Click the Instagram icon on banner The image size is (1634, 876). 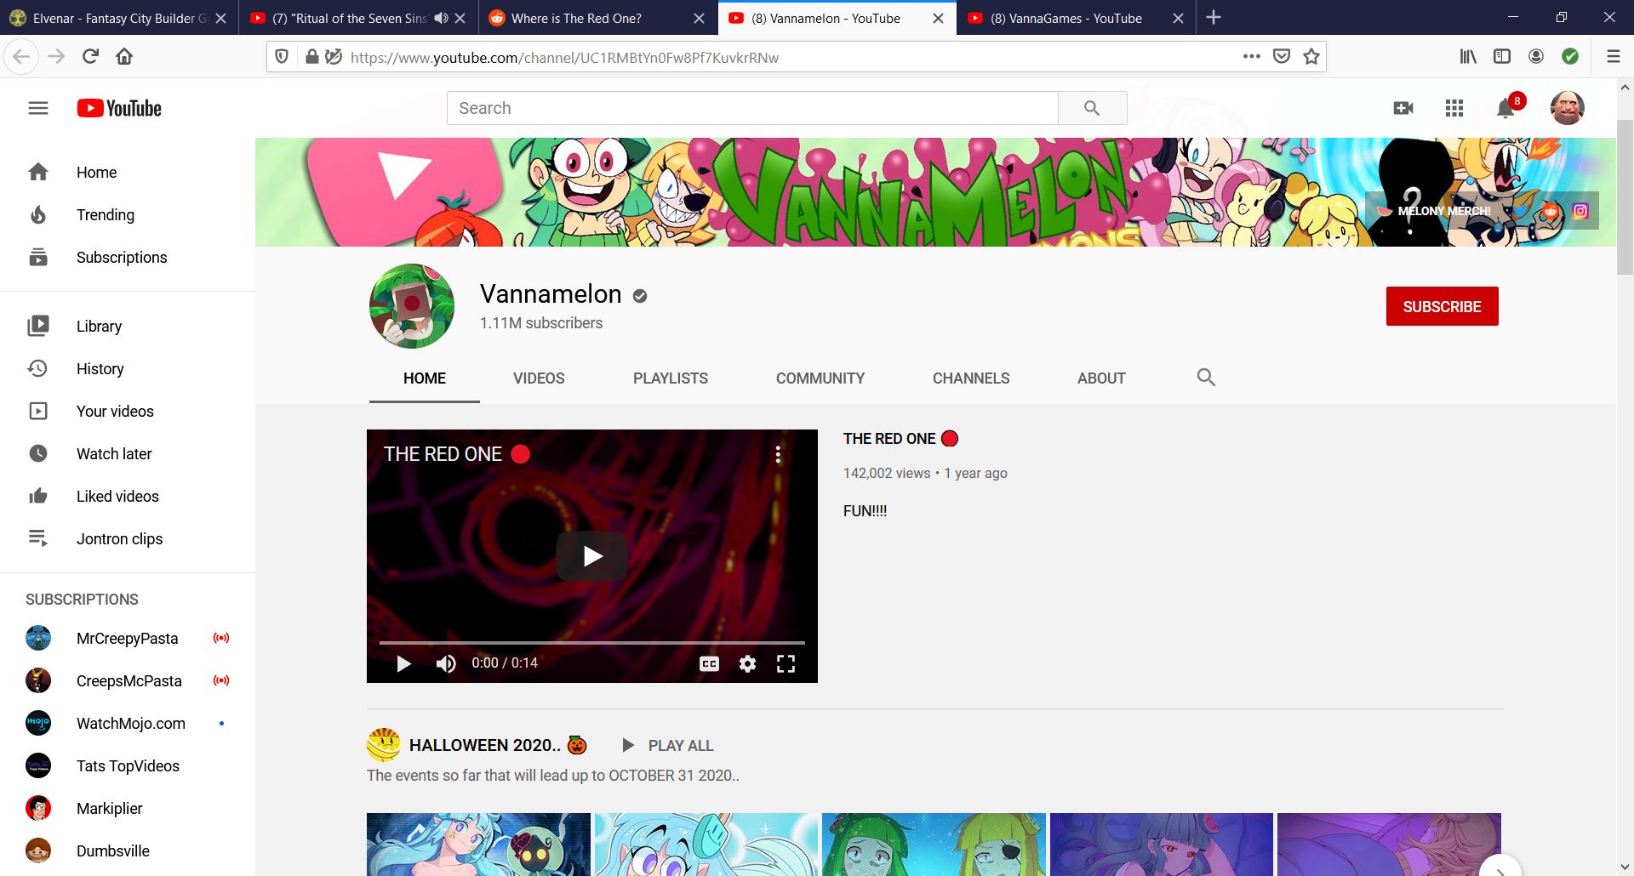[x=1580, y=211]
